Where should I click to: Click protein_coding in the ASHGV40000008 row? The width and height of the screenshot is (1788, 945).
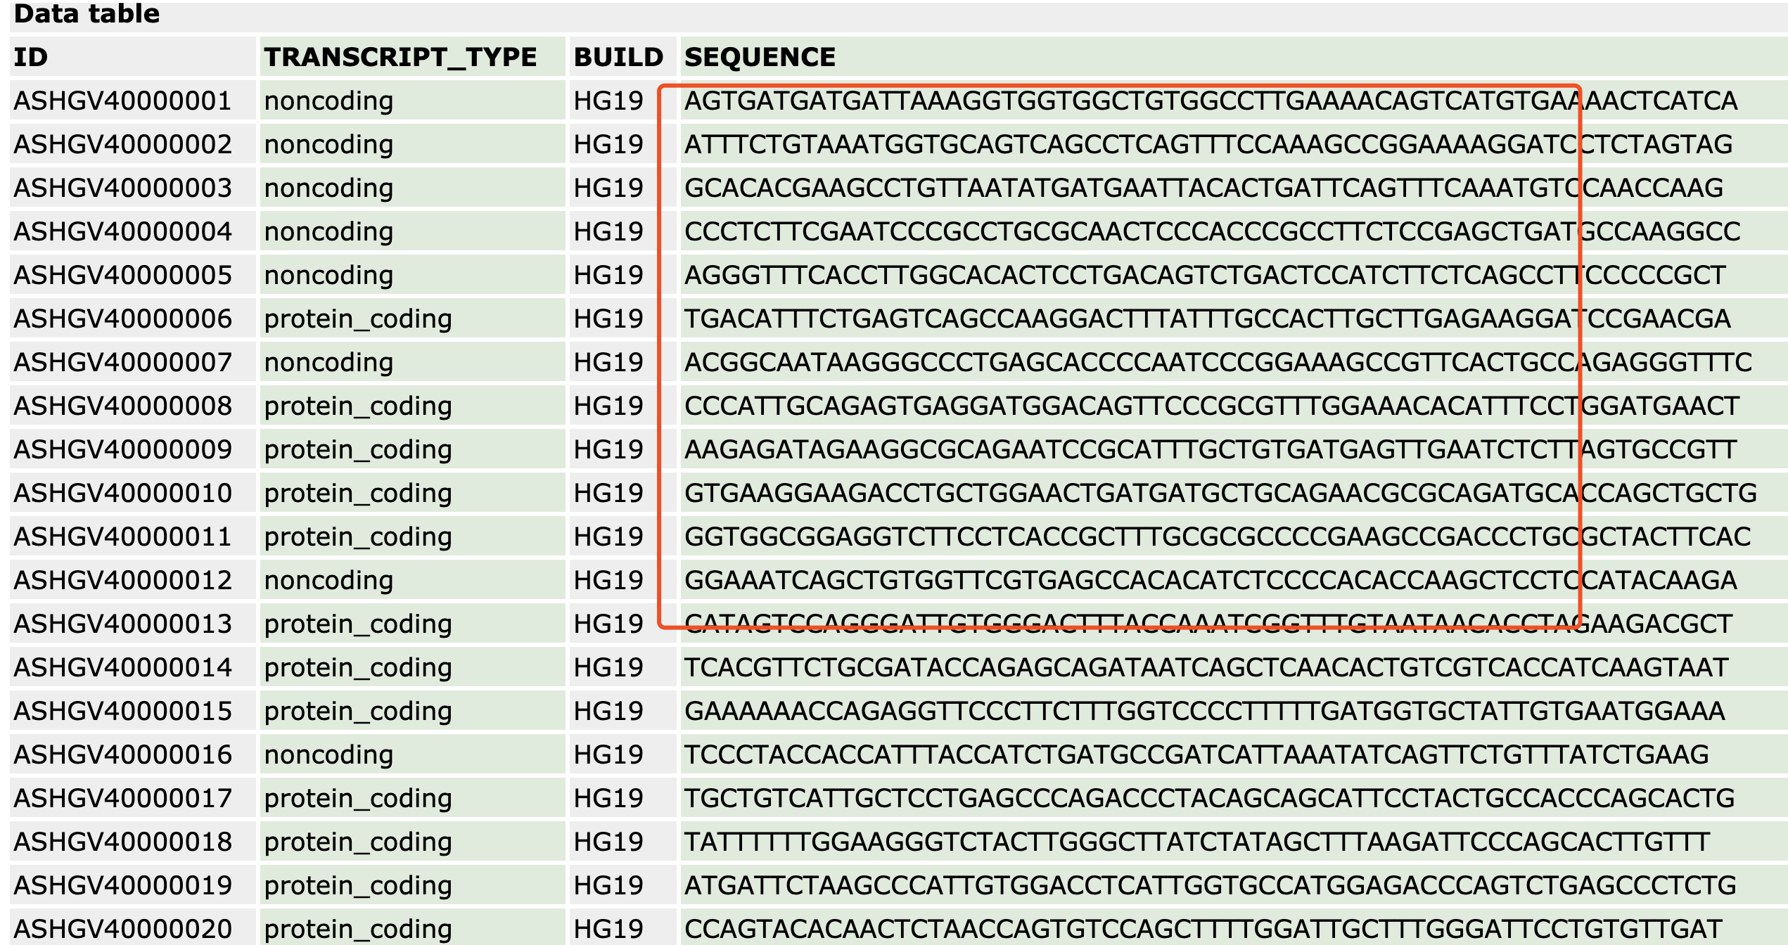click(358, 406)
